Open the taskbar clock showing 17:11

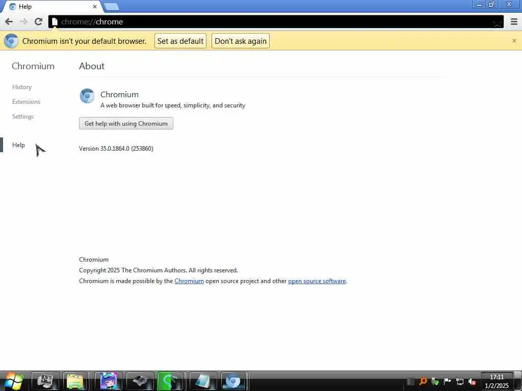497,381
